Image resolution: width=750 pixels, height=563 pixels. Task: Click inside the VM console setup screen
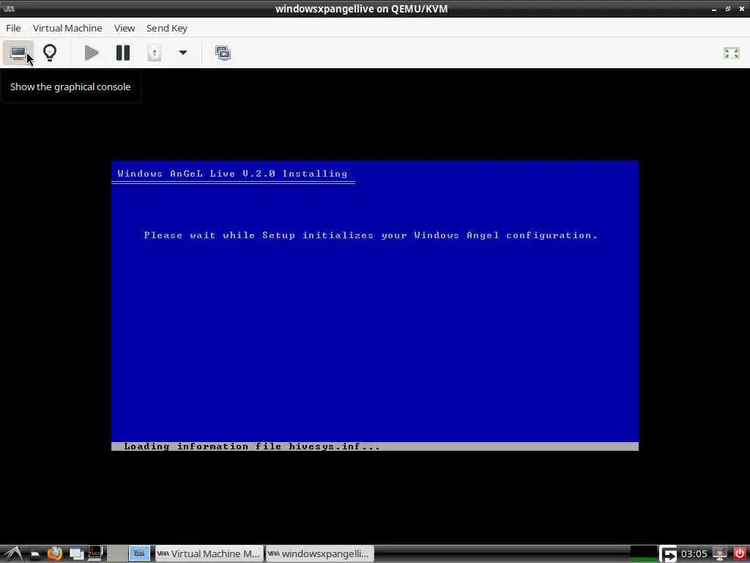(375, 306)
